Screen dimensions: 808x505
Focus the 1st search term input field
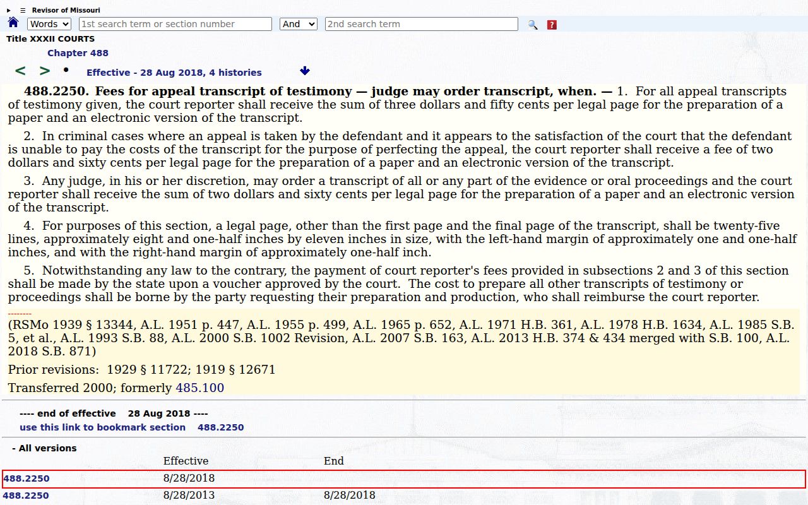pos(175,24)
